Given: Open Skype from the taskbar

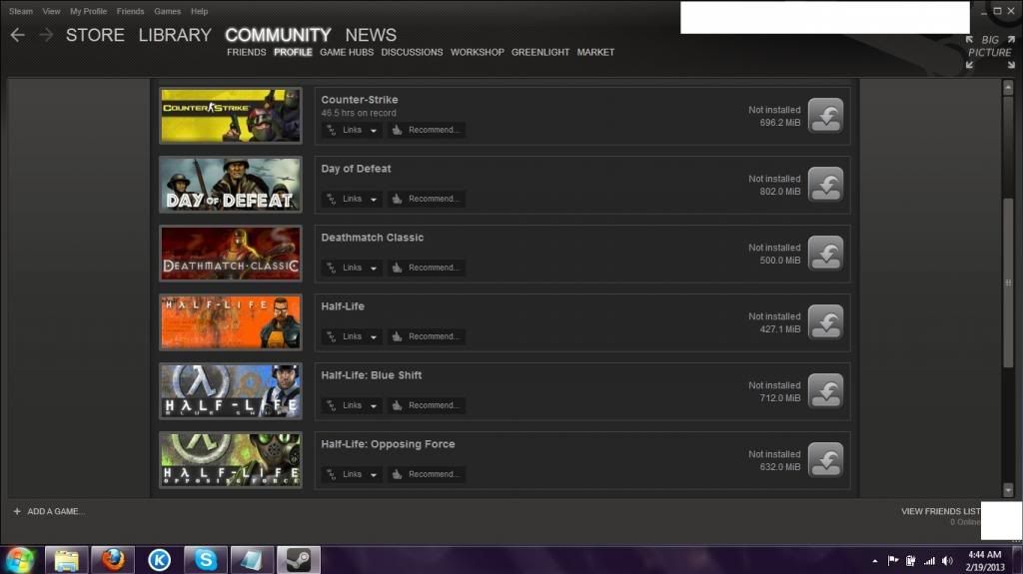Looking at the screenshot, I should 206,560.
